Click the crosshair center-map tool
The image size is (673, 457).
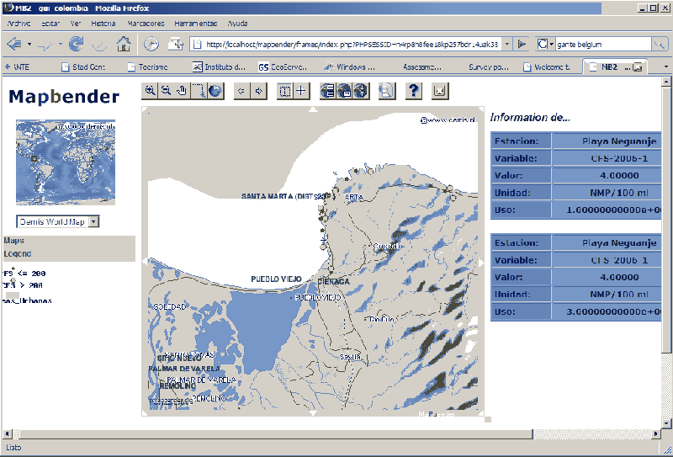(x=301, y=91)
